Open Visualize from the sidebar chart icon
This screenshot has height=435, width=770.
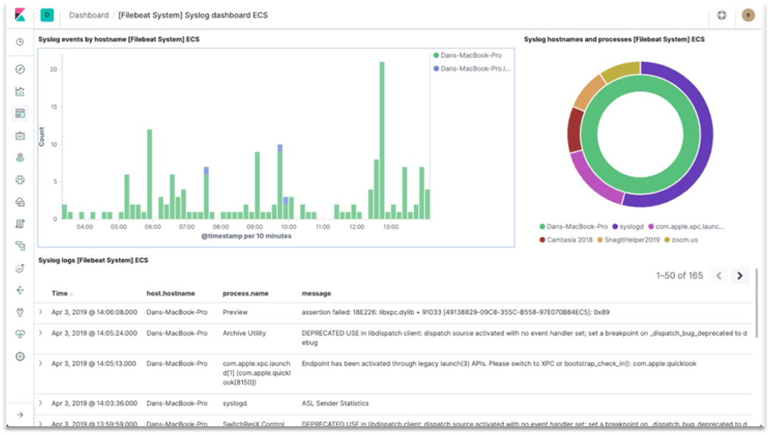pos(20,91)
